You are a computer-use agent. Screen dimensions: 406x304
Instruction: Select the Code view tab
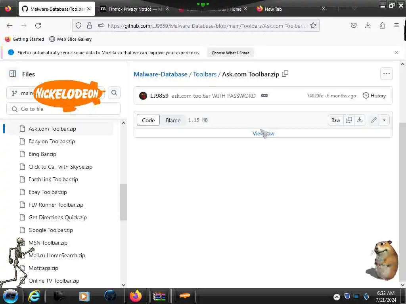[x=148, y=120]
